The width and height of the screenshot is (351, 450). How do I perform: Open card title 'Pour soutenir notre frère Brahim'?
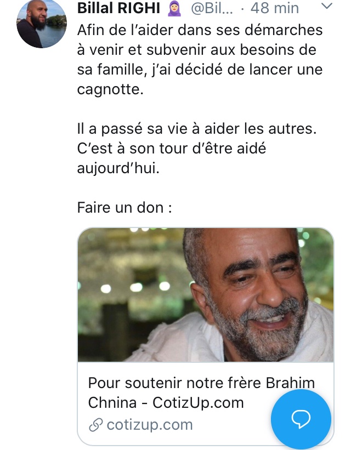pos(201,383)
